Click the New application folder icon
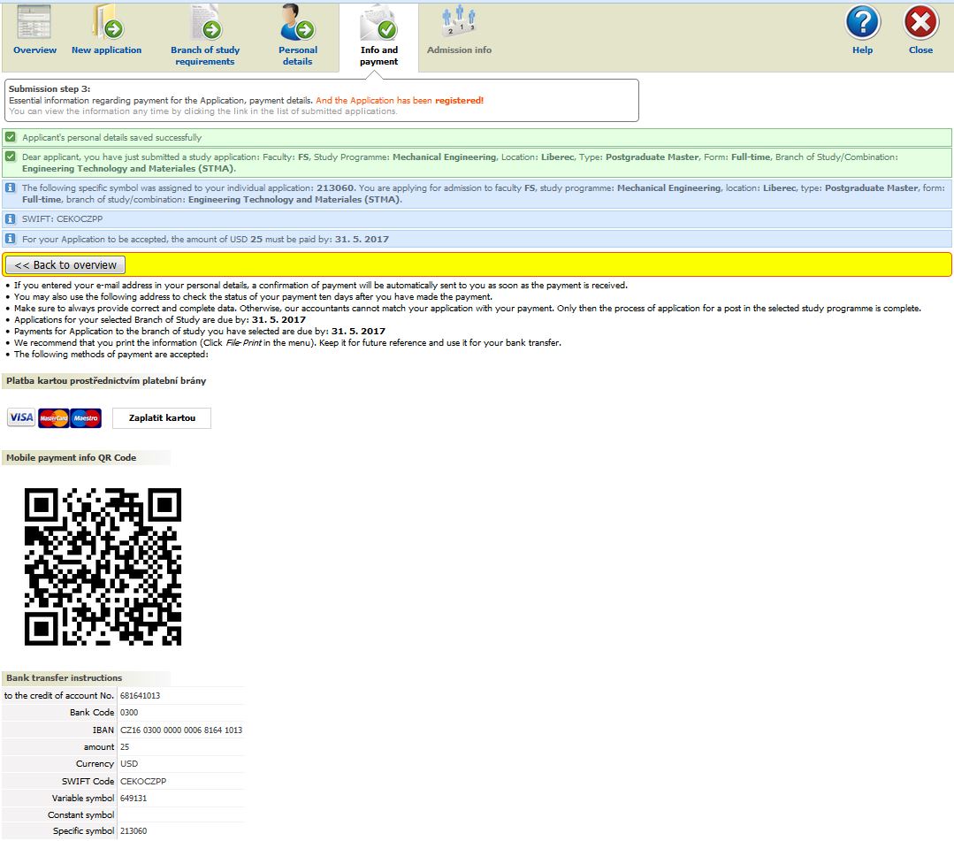The width and height of the screenshot is (954, 841). pos(107,22)
